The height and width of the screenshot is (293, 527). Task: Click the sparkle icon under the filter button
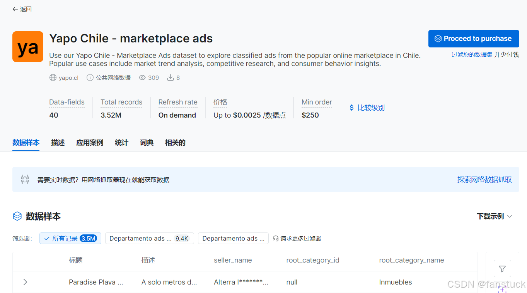[x=502, y=289]
